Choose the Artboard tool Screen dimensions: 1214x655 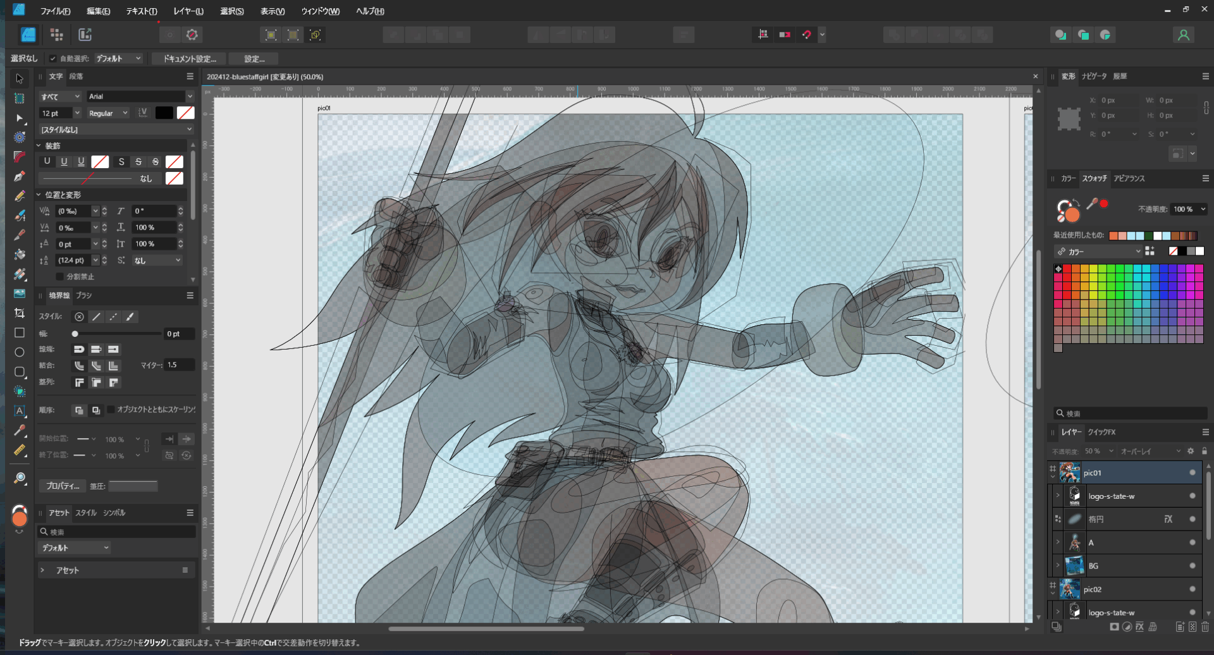(x=20, y=99)
